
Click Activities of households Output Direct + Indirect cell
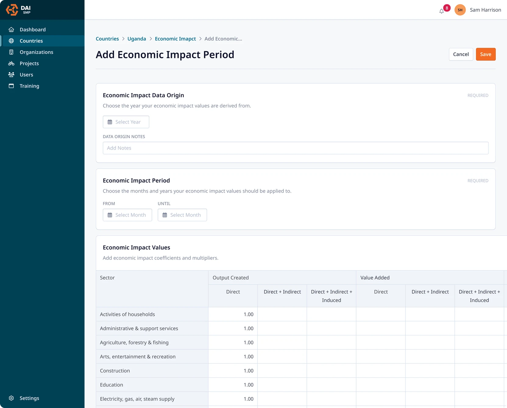pyautogui.click(x=282, y=314)
